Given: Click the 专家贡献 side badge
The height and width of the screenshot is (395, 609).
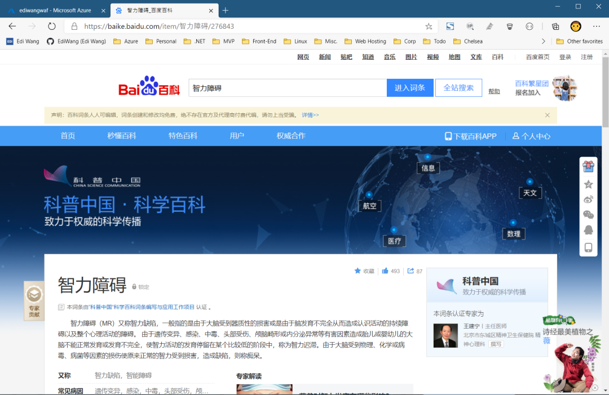Looking at the screenshot, I should pos(34,301).
